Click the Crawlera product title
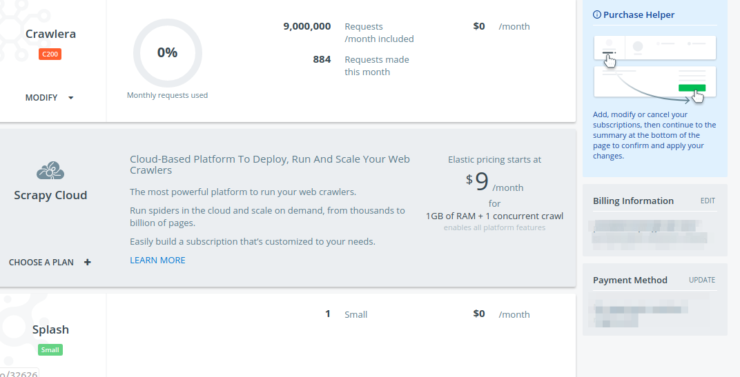Image resolution: width=740 pixels, height=377 pixels. click(50, 34)
